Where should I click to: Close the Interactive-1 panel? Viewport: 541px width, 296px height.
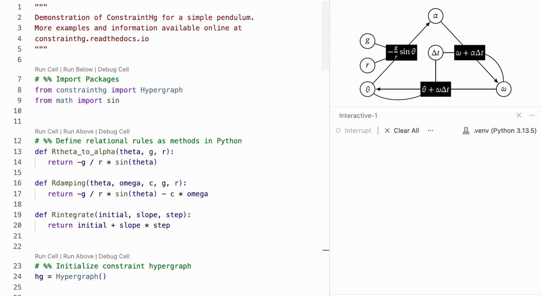pyautogui.click(x=519, y=115)
